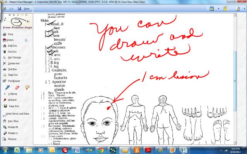The width and height of the screenshot is (247, 154).
Task: Check the R arm checkbox
Action: (47, 55)
